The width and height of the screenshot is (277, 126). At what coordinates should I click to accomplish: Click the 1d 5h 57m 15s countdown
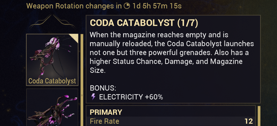pyautogui.click(x=157, y=6)
